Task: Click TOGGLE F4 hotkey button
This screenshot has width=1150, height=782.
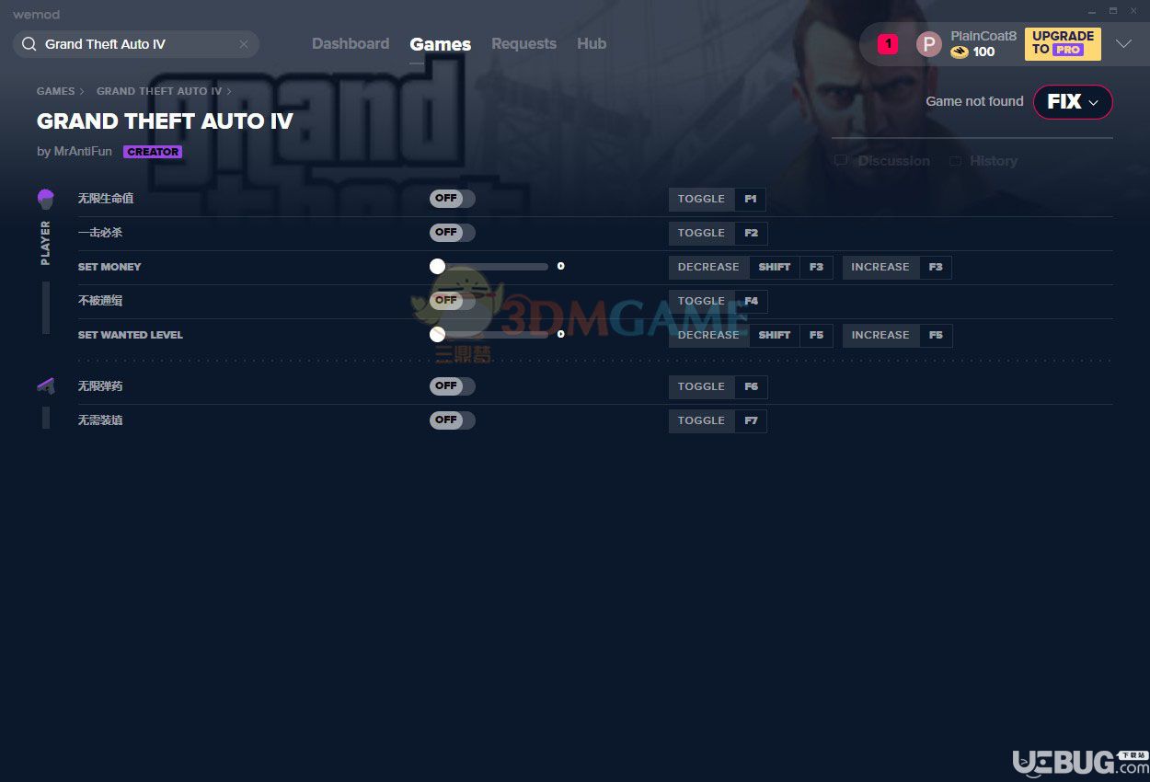Action: pyautogui.click(x=718, y=301)
